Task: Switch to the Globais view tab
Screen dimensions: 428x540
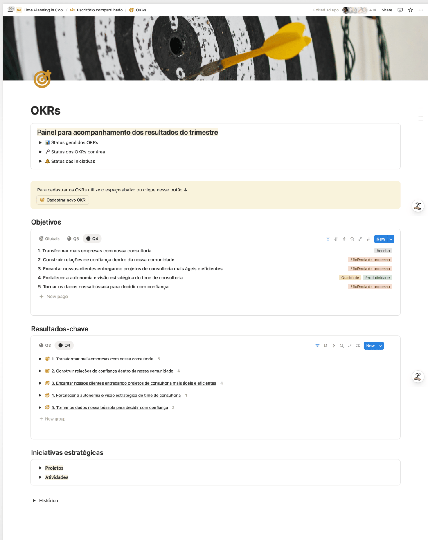Action: pyautogui.click(x=49, y=239)
